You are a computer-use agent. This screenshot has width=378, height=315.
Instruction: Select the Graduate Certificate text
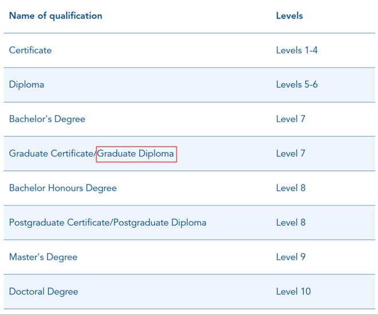51,153
